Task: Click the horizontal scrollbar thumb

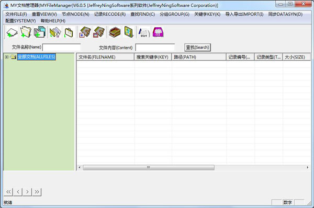Action: [149, 167]
